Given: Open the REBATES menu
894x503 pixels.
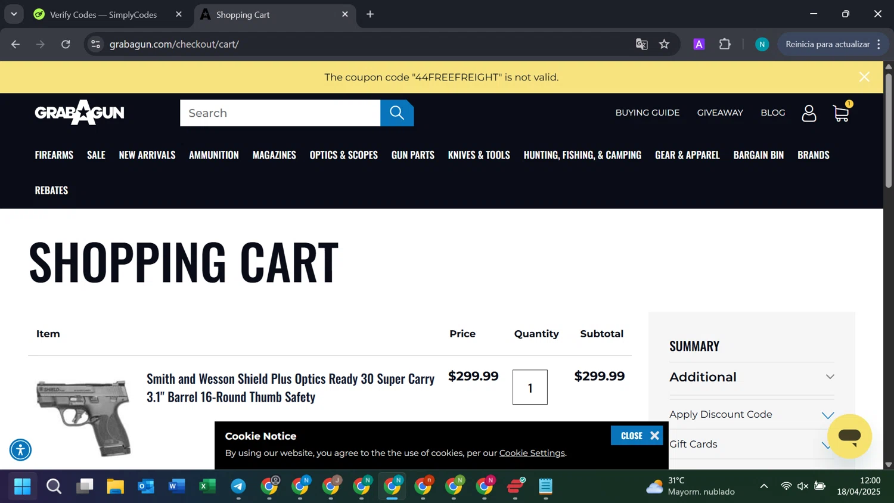Looking at the screenshot, I should 51,190.
